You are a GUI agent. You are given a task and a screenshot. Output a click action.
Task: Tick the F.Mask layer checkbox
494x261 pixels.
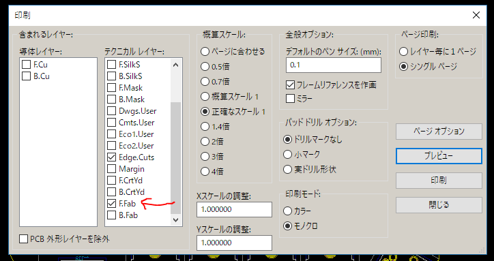(x=111, y=88)
